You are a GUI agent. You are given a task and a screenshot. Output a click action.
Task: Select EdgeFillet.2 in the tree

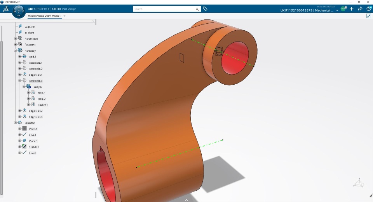[36, 111]
